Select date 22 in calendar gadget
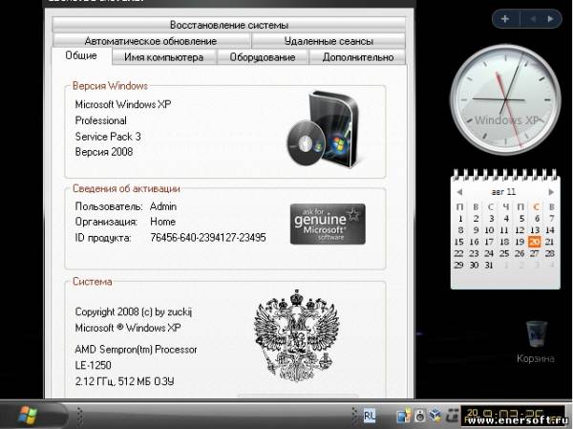Viewport: 573px width, 429px height. pyautogui.click(x=458, y=253)
